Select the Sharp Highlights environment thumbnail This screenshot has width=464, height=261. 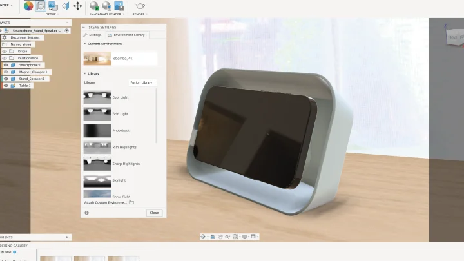pos(97,164)
